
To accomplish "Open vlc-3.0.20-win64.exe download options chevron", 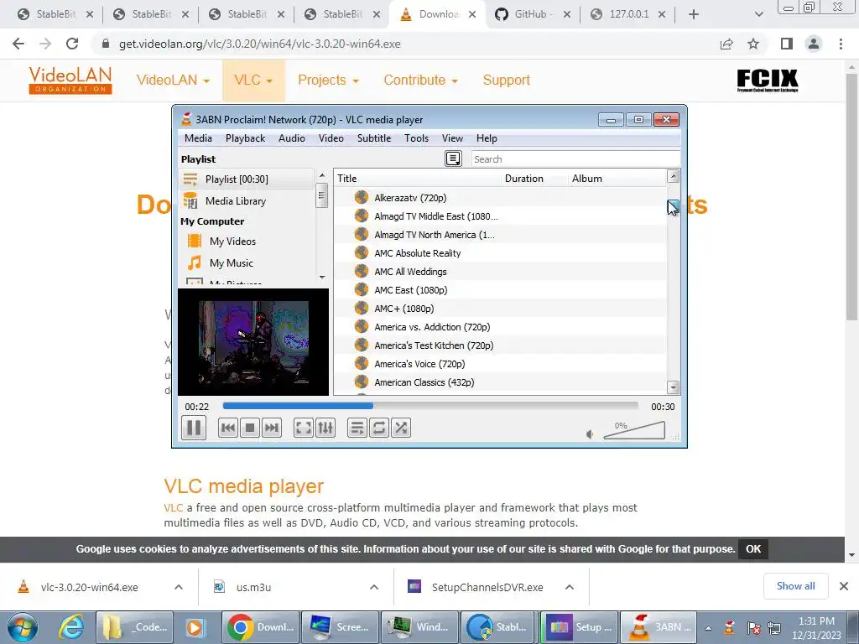I will (x=179, y=587).
